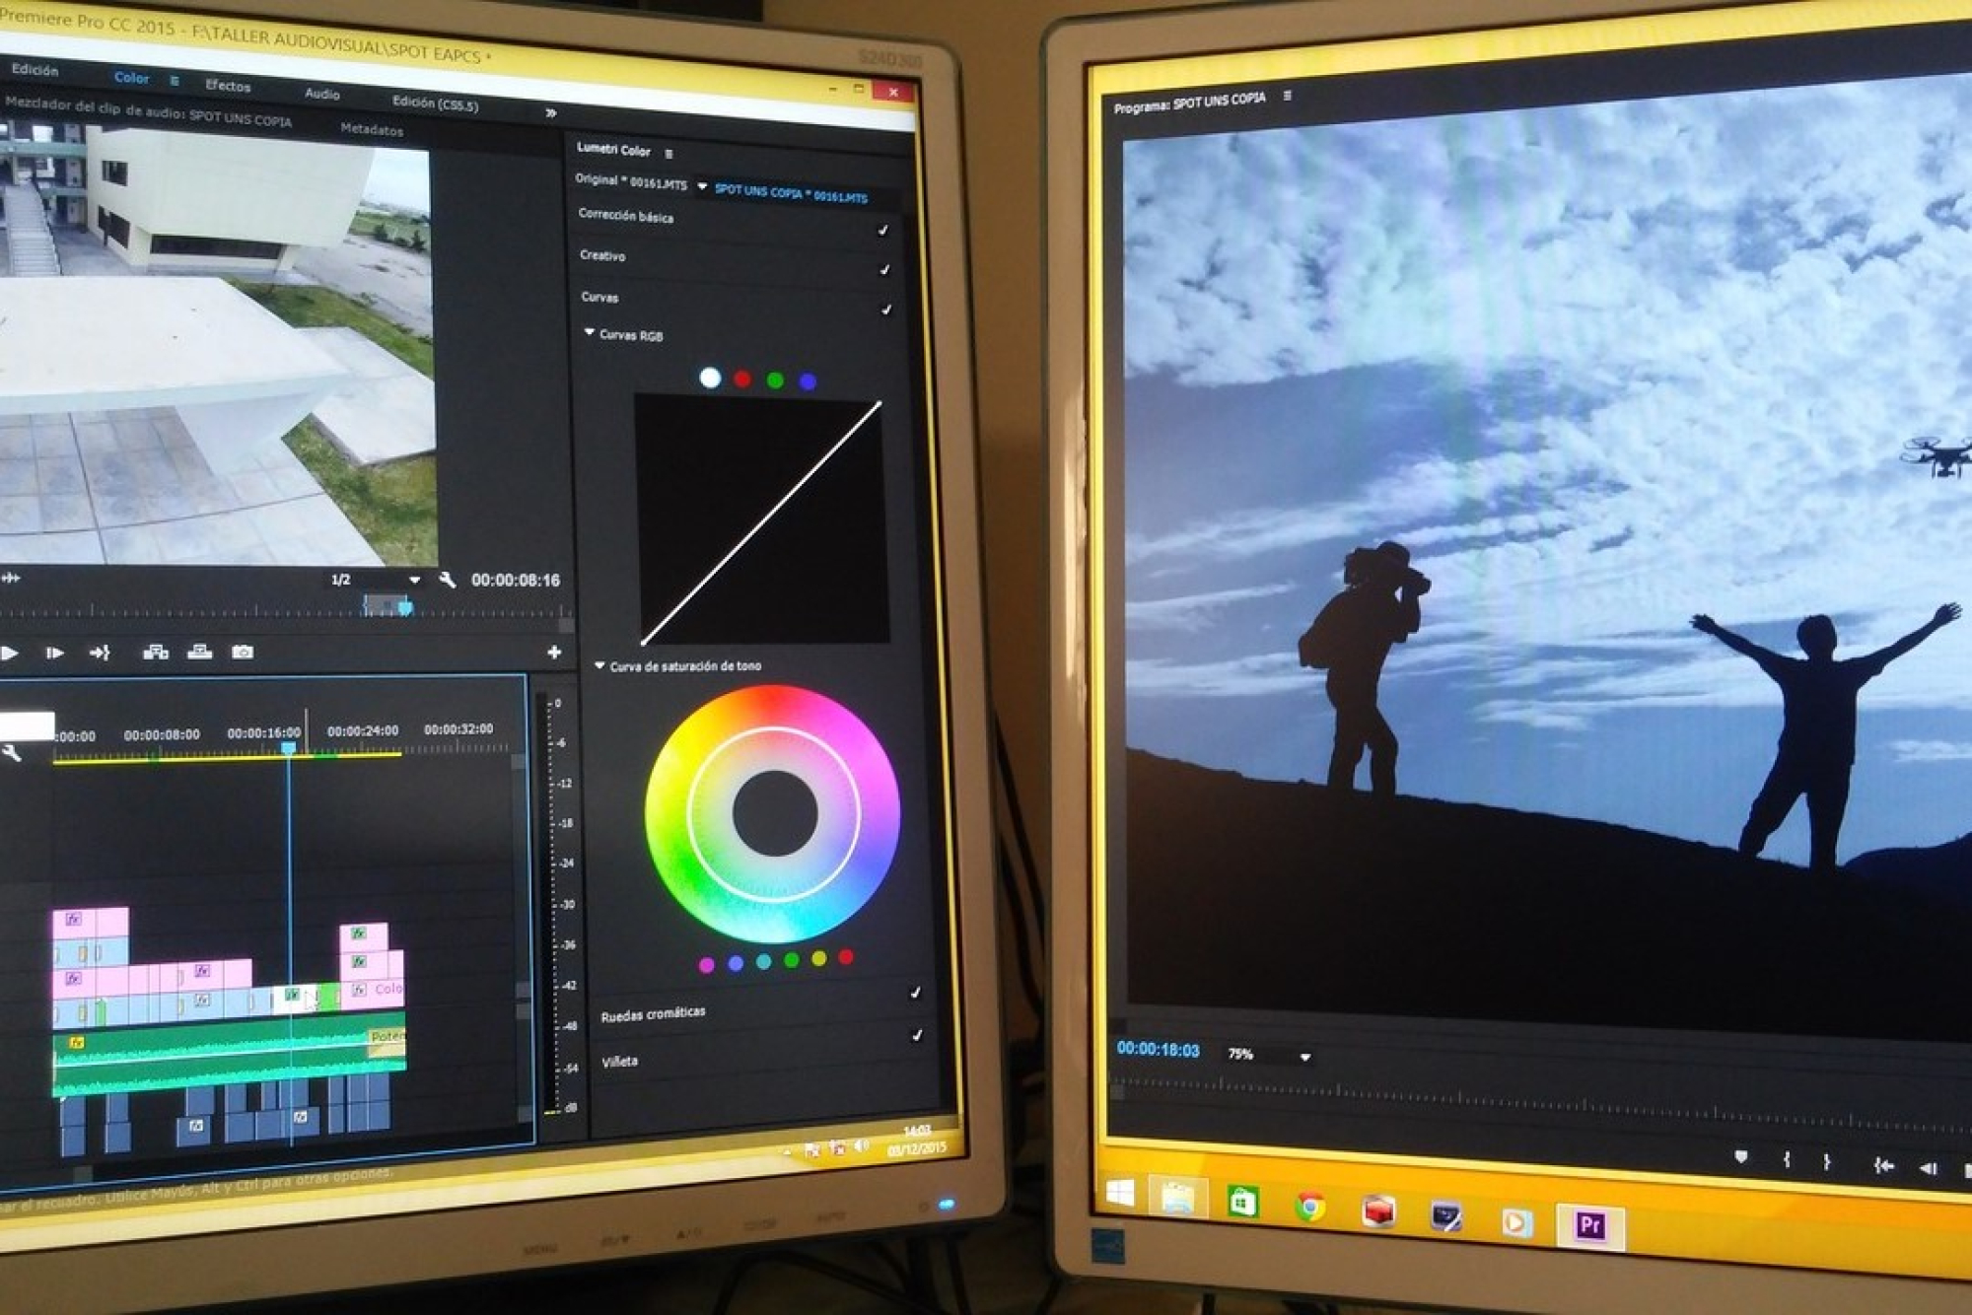Click the fx badge on the first pink clip
This screenshot has height=1315, width=1972.
(x=74, y=919)
